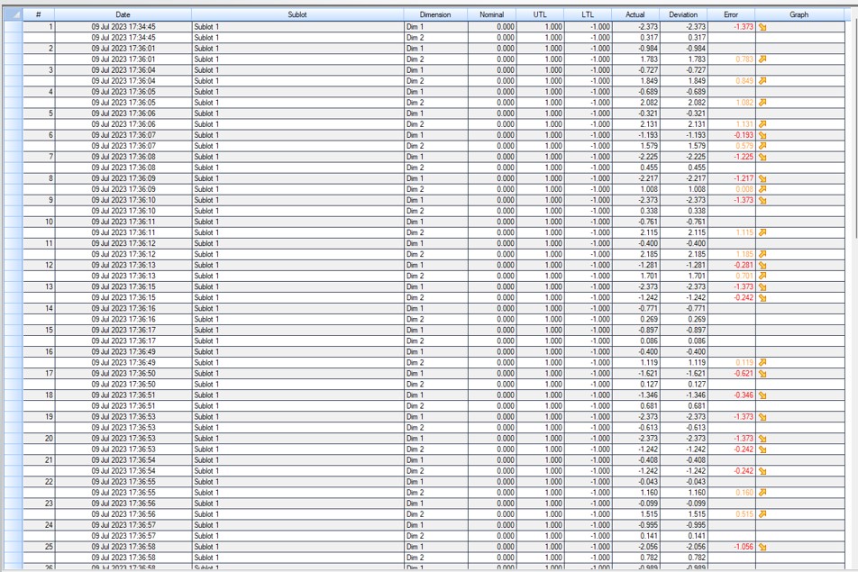The height and width of the screenshot is (572, 858).
Task: Click up-arrow graph icon beside error 0.783
Action: point(762,59)
